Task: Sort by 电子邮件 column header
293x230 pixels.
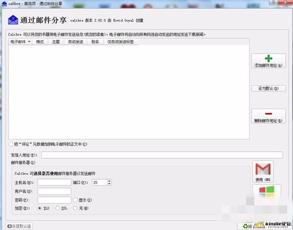Action: (x=21, y=42)
